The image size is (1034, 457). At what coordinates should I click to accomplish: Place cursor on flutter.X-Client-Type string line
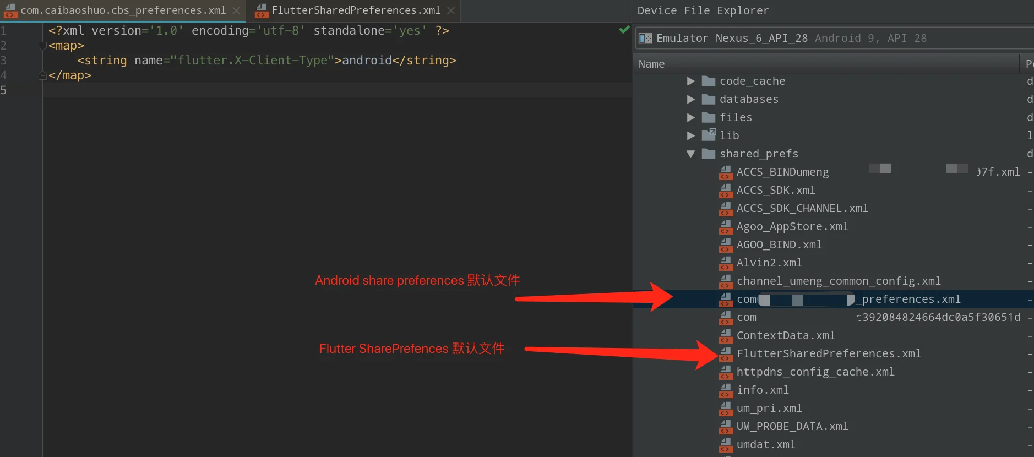coord(266,61)
